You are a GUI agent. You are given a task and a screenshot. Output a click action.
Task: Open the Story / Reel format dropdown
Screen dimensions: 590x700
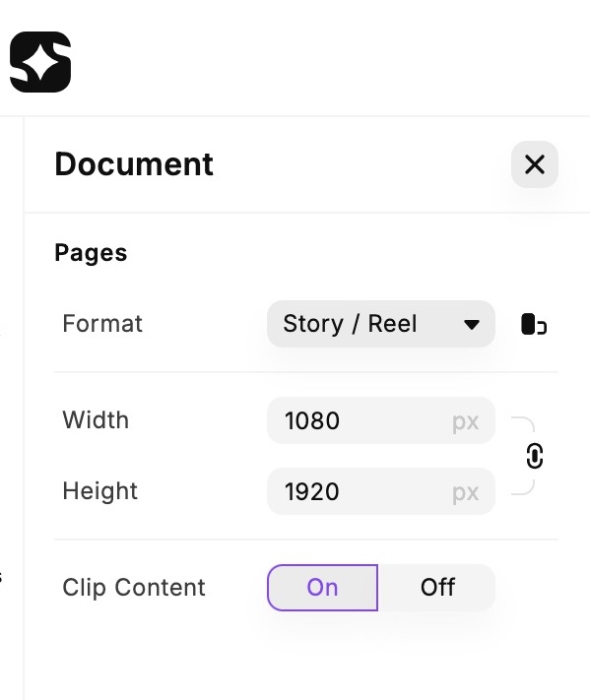click(x=381, y=324)
